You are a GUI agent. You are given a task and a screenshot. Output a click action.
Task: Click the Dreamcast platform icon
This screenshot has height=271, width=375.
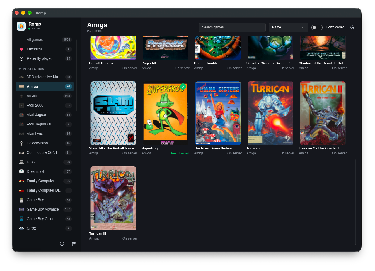[21, 172]
